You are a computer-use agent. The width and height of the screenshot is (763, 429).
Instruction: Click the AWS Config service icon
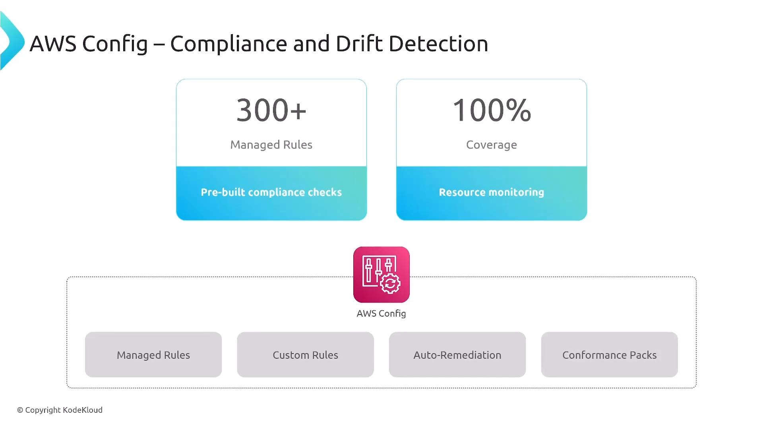[x=381, y=274]
